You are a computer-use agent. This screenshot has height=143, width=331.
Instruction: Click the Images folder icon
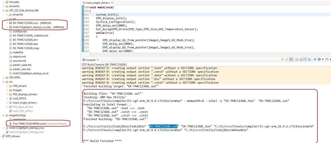click(x=10, y=90)
